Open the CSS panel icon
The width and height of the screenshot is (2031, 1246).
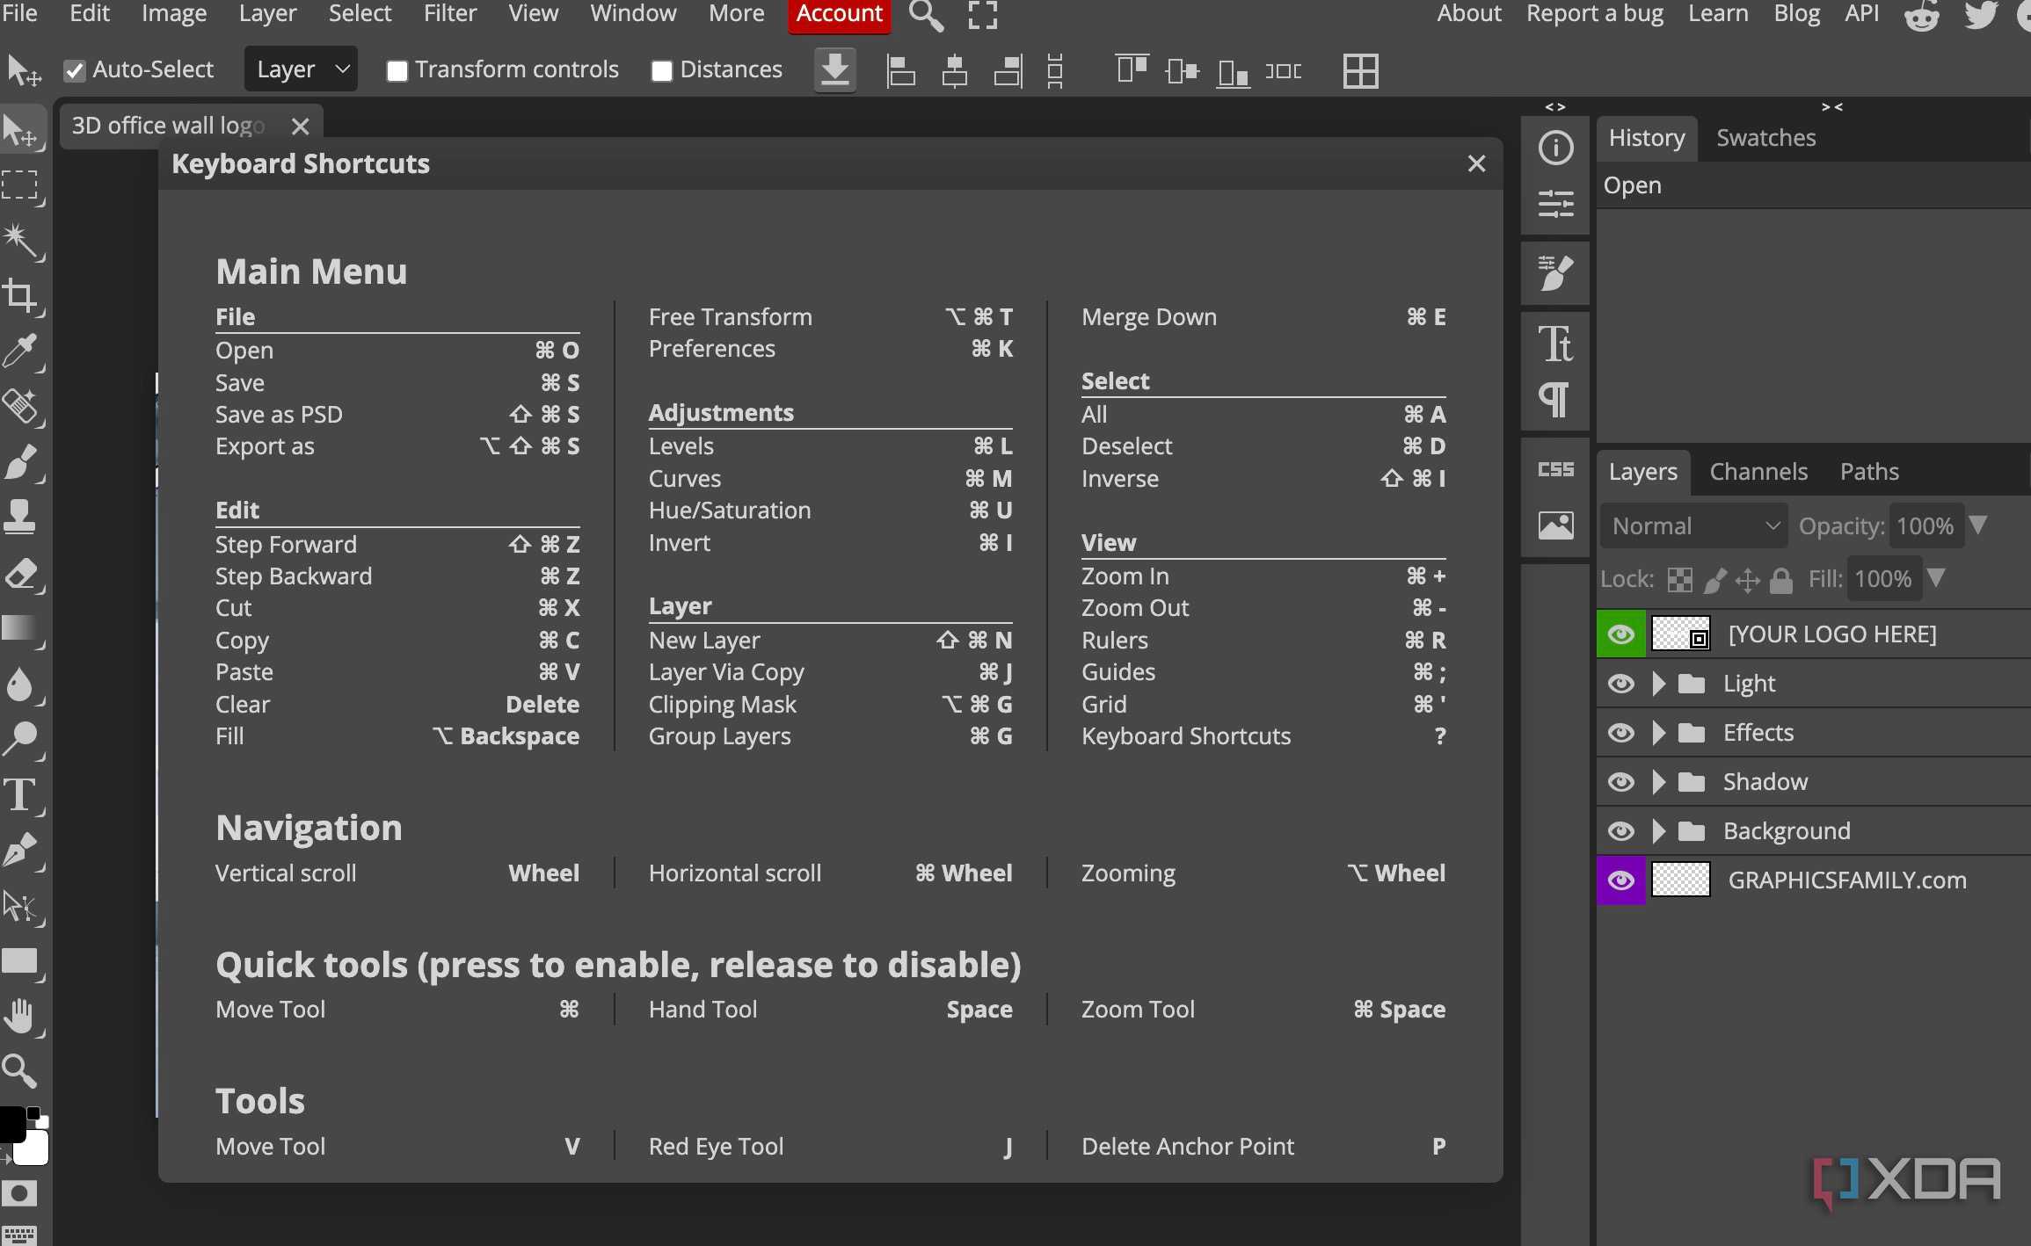click(x=1555, y=469)
